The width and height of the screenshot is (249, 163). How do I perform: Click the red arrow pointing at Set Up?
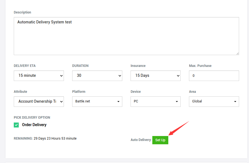[178, 128]
